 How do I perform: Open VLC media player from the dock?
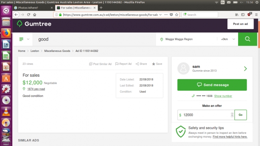(6, 112)
